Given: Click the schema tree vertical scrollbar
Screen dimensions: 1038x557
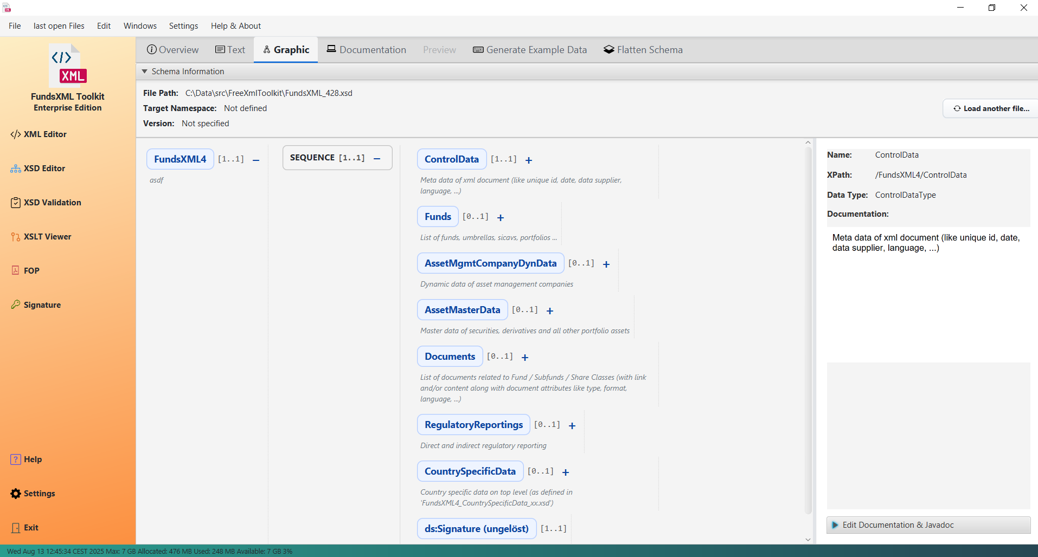Looking at the screenshot, I should click(x=808, y=331).
